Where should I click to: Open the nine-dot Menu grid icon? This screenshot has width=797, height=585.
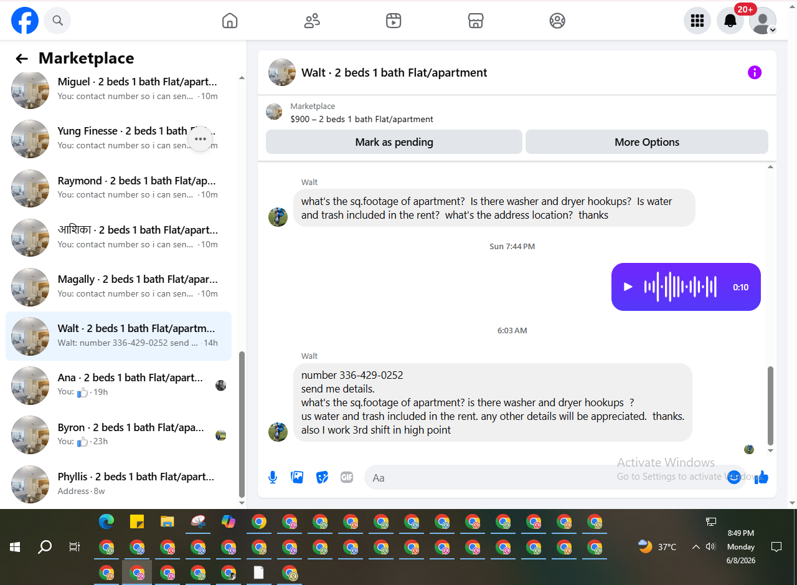pyautogui.click(x=697, y=21)
